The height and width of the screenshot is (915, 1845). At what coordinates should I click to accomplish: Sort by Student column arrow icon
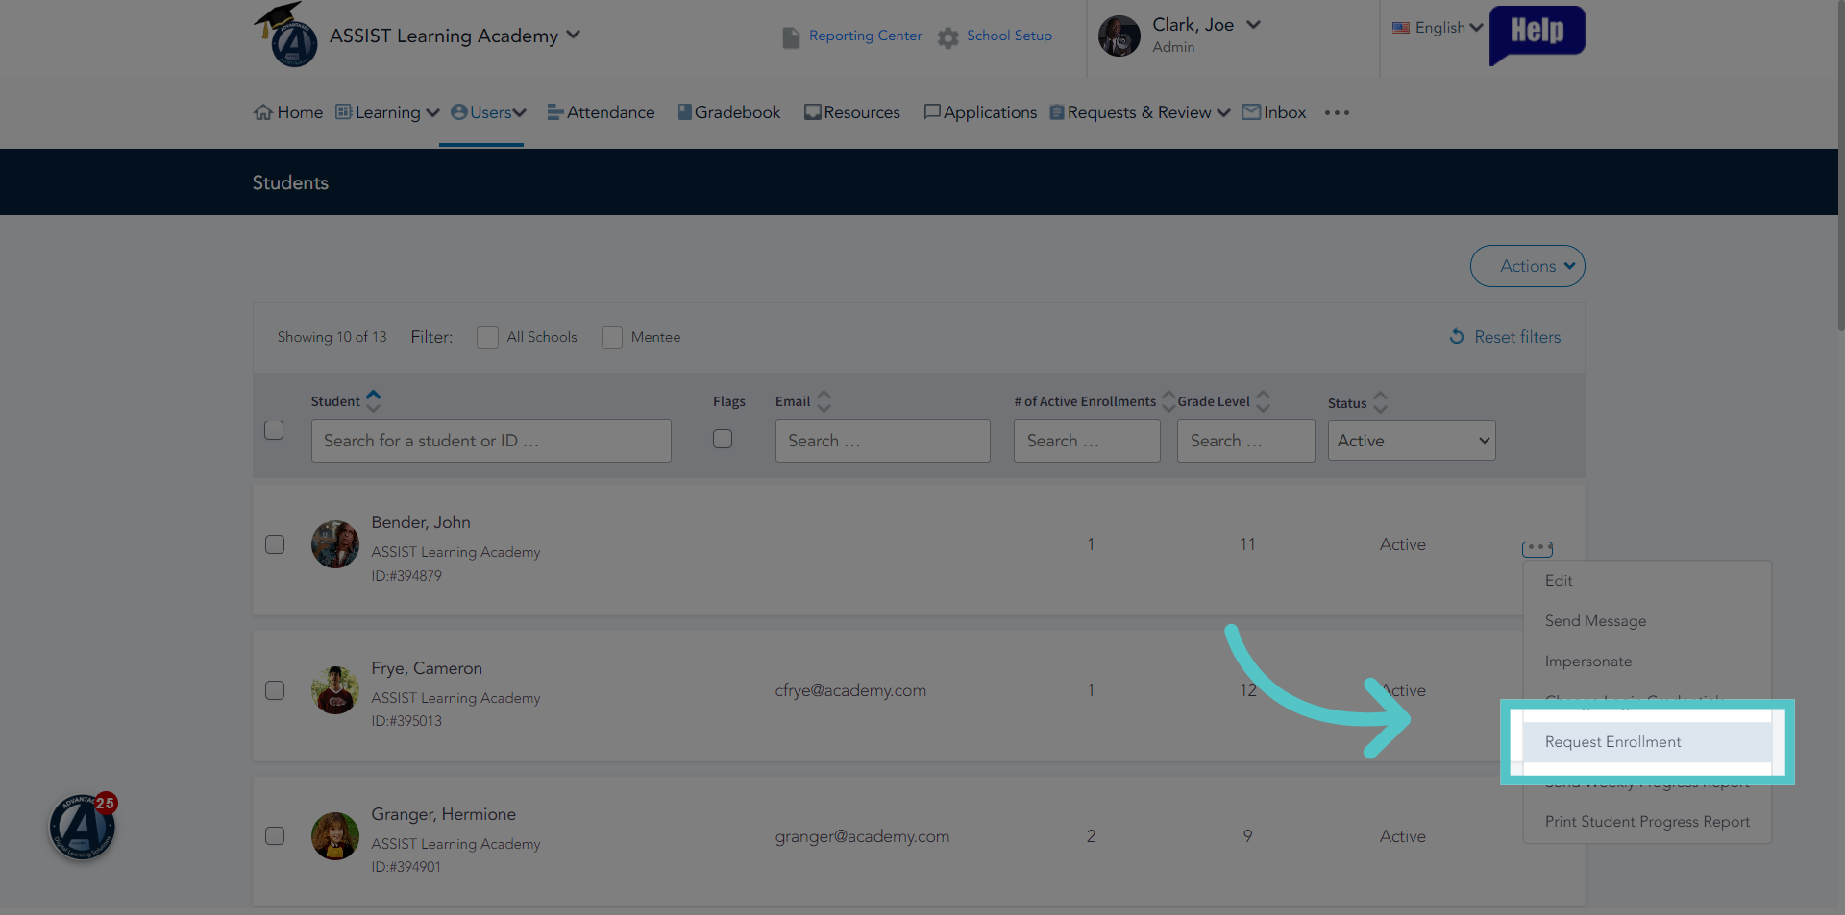tap(374, 400)
